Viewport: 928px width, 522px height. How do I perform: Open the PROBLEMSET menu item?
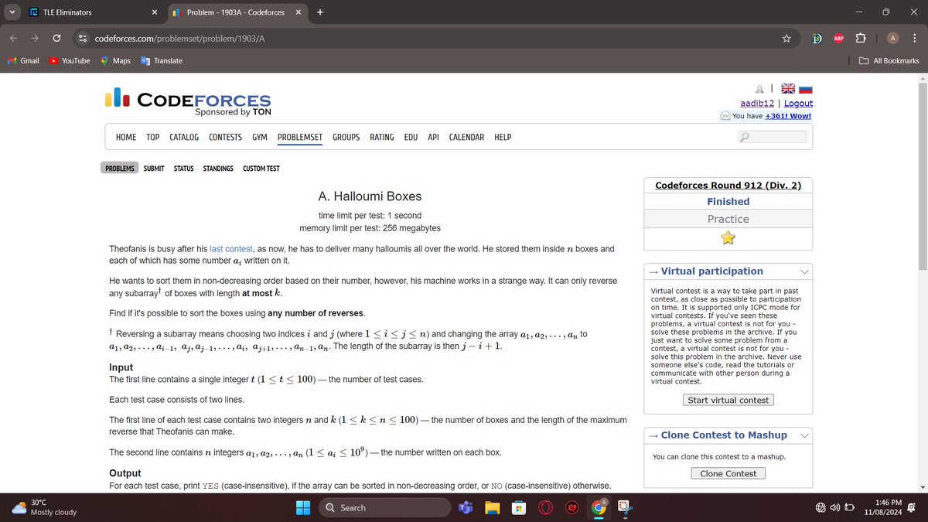pyautogui.click(x=300, y=137)
